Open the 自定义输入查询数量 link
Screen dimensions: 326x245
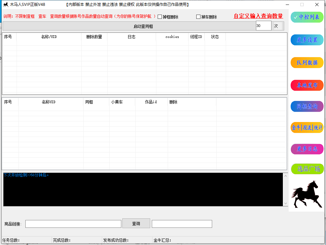(258, 16)
